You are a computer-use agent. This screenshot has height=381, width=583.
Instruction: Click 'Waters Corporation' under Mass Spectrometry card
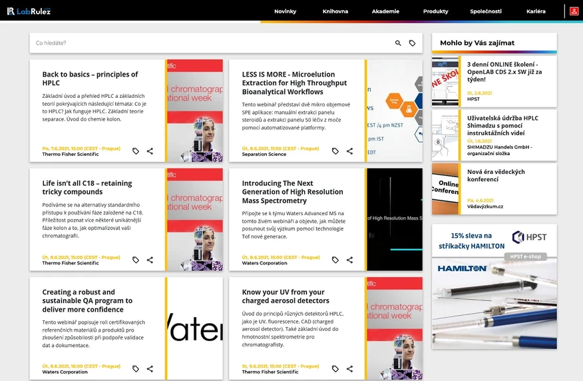coord(264,263)
